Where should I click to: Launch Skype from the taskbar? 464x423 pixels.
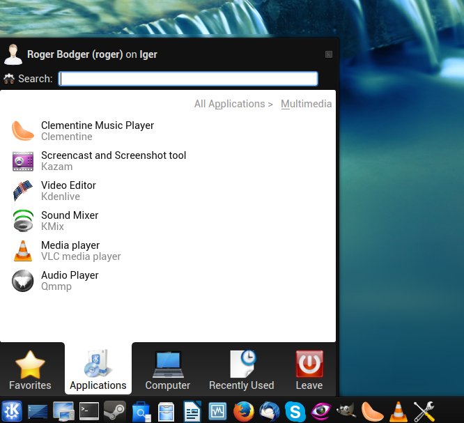[295, 411]
